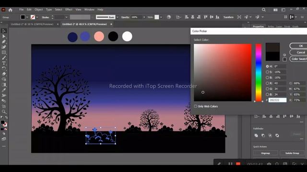Select the Pen tool
307x172 pixels.
(4, 42)
